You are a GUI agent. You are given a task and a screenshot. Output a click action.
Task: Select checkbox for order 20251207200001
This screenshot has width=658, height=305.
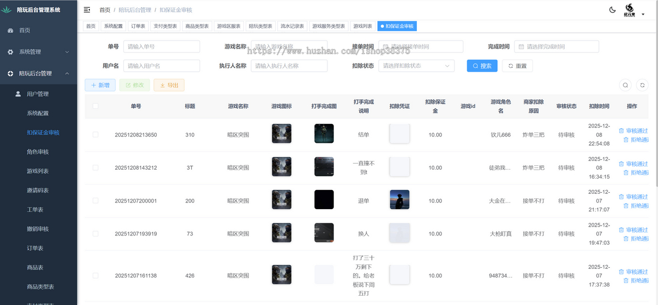(95, 200)
